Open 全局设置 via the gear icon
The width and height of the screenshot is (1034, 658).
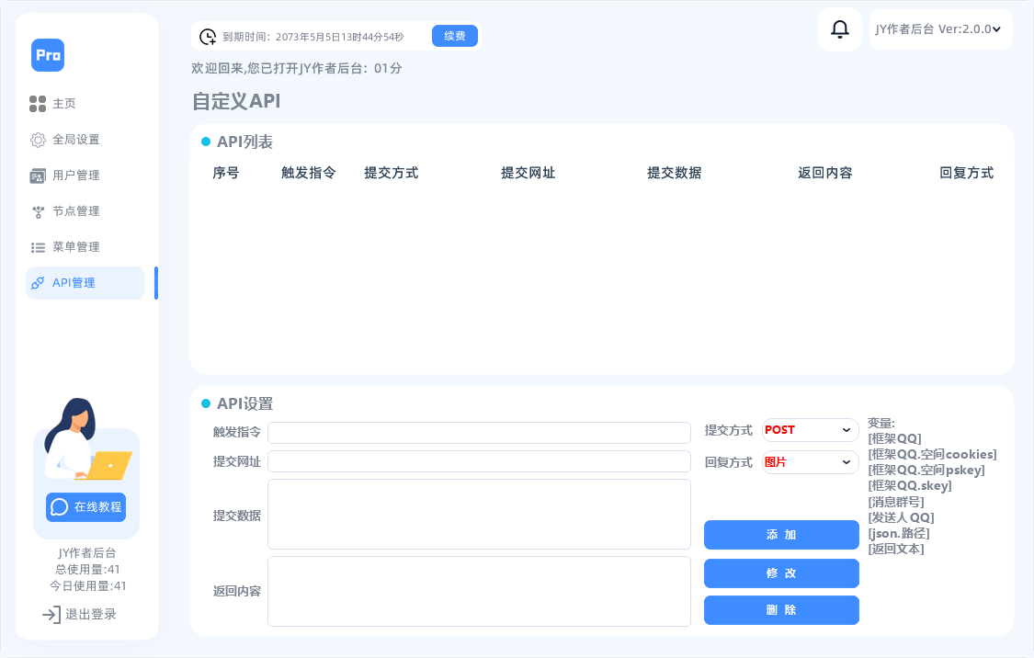point(38,139)
